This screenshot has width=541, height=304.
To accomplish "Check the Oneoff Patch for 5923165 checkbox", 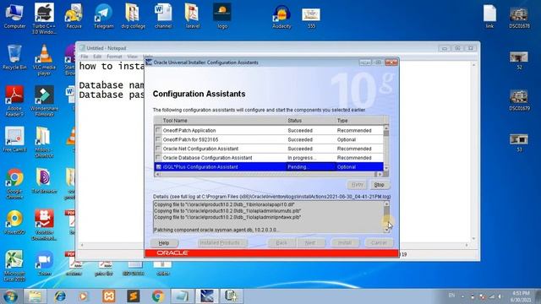I will (158, 139).
